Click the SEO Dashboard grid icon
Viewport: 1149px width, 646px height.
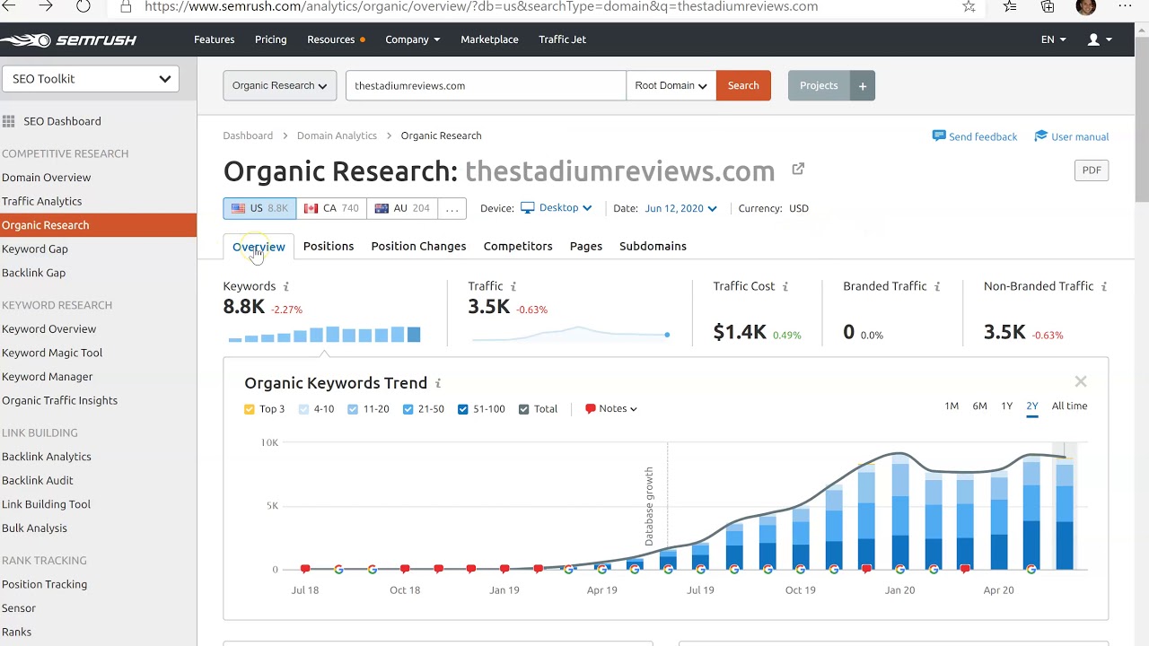click(x=8, y=121)
